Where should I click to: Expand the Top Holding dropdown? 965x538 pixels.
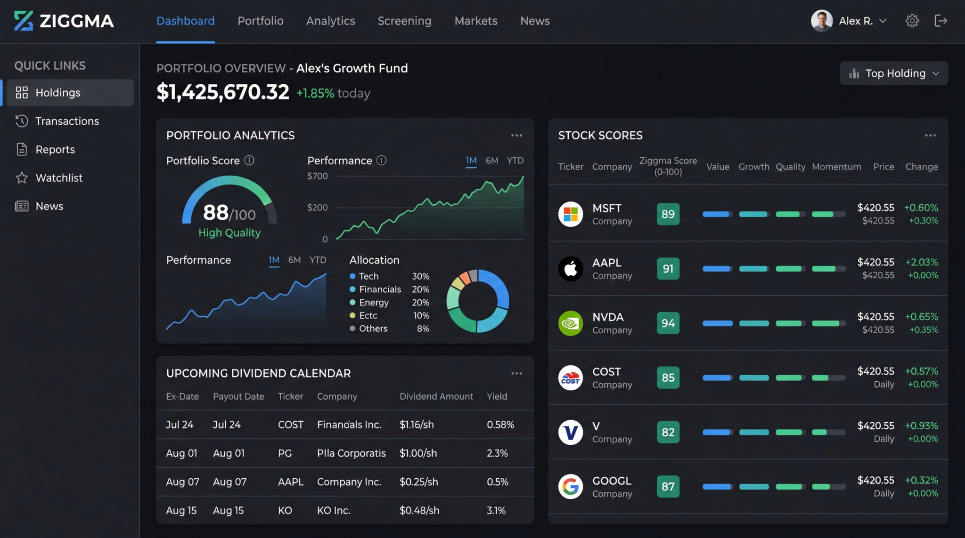[x=894, y=73]
